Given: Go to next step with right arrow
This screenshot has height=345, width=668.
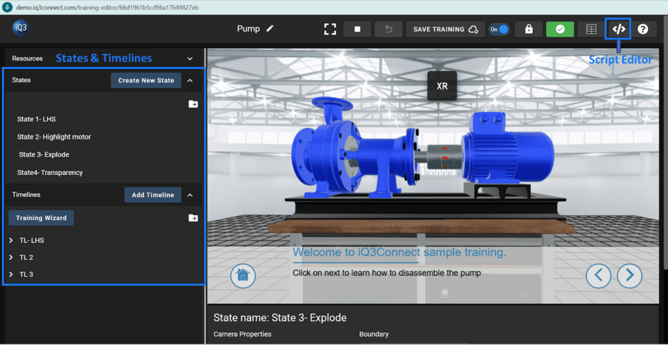Looking at the screenshot, I should click(630, 275).
